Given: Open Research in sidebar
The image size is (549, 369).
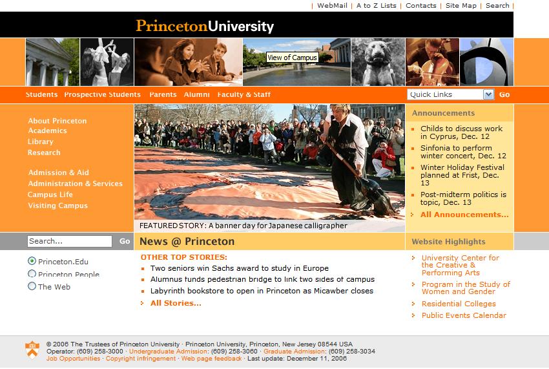Looking at the screenshot, I should [x=44, y=153].
